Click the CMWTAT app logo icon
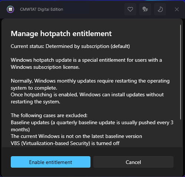Image resolution: width=185 pixels, height=177 pixels. tap(10, 9)
